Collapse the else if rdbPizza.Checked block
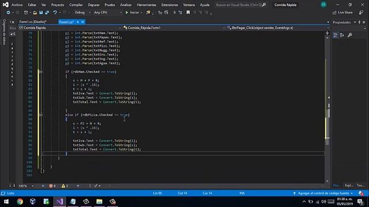369x207 pixels. click(41, 115)
